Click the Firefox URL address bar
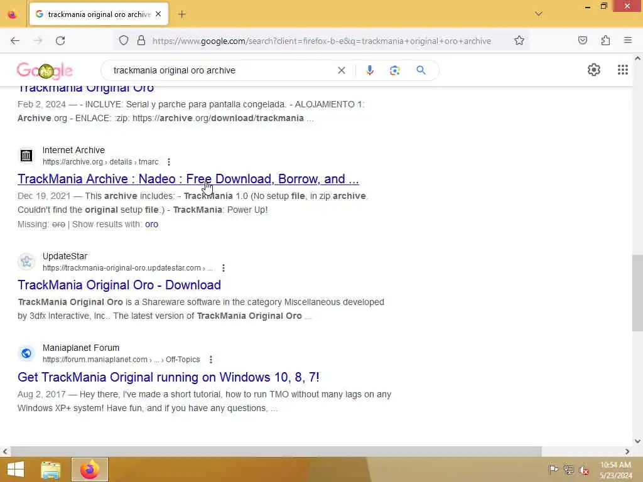The height and width of the screenshot is (482, 643). (321, 41)
